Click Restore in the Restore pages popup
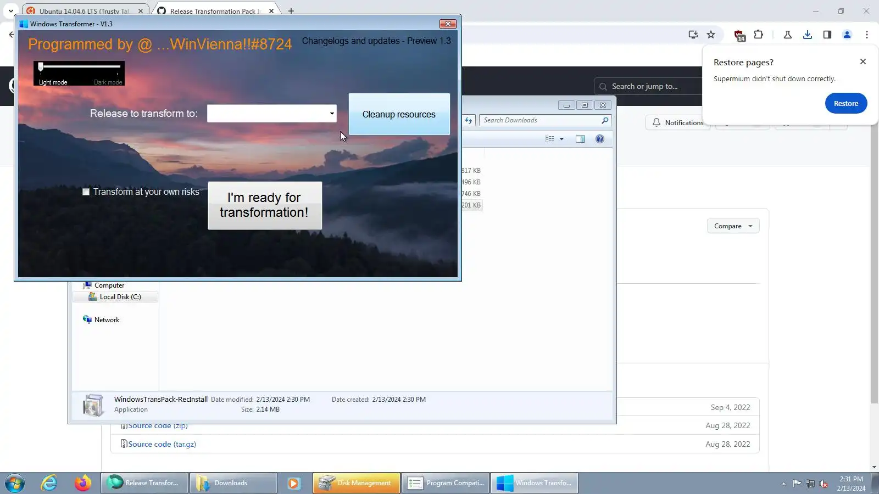The image size is (879, 494). point(846,103)
